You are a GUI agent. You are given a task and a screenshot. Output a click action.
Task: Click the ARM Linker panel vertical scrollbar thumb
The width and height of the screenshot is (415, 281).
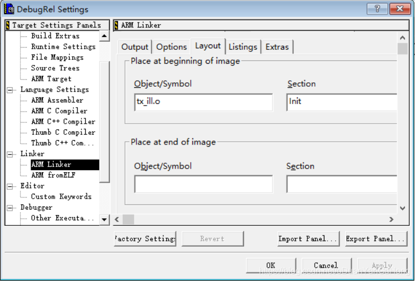pos(403,49)
